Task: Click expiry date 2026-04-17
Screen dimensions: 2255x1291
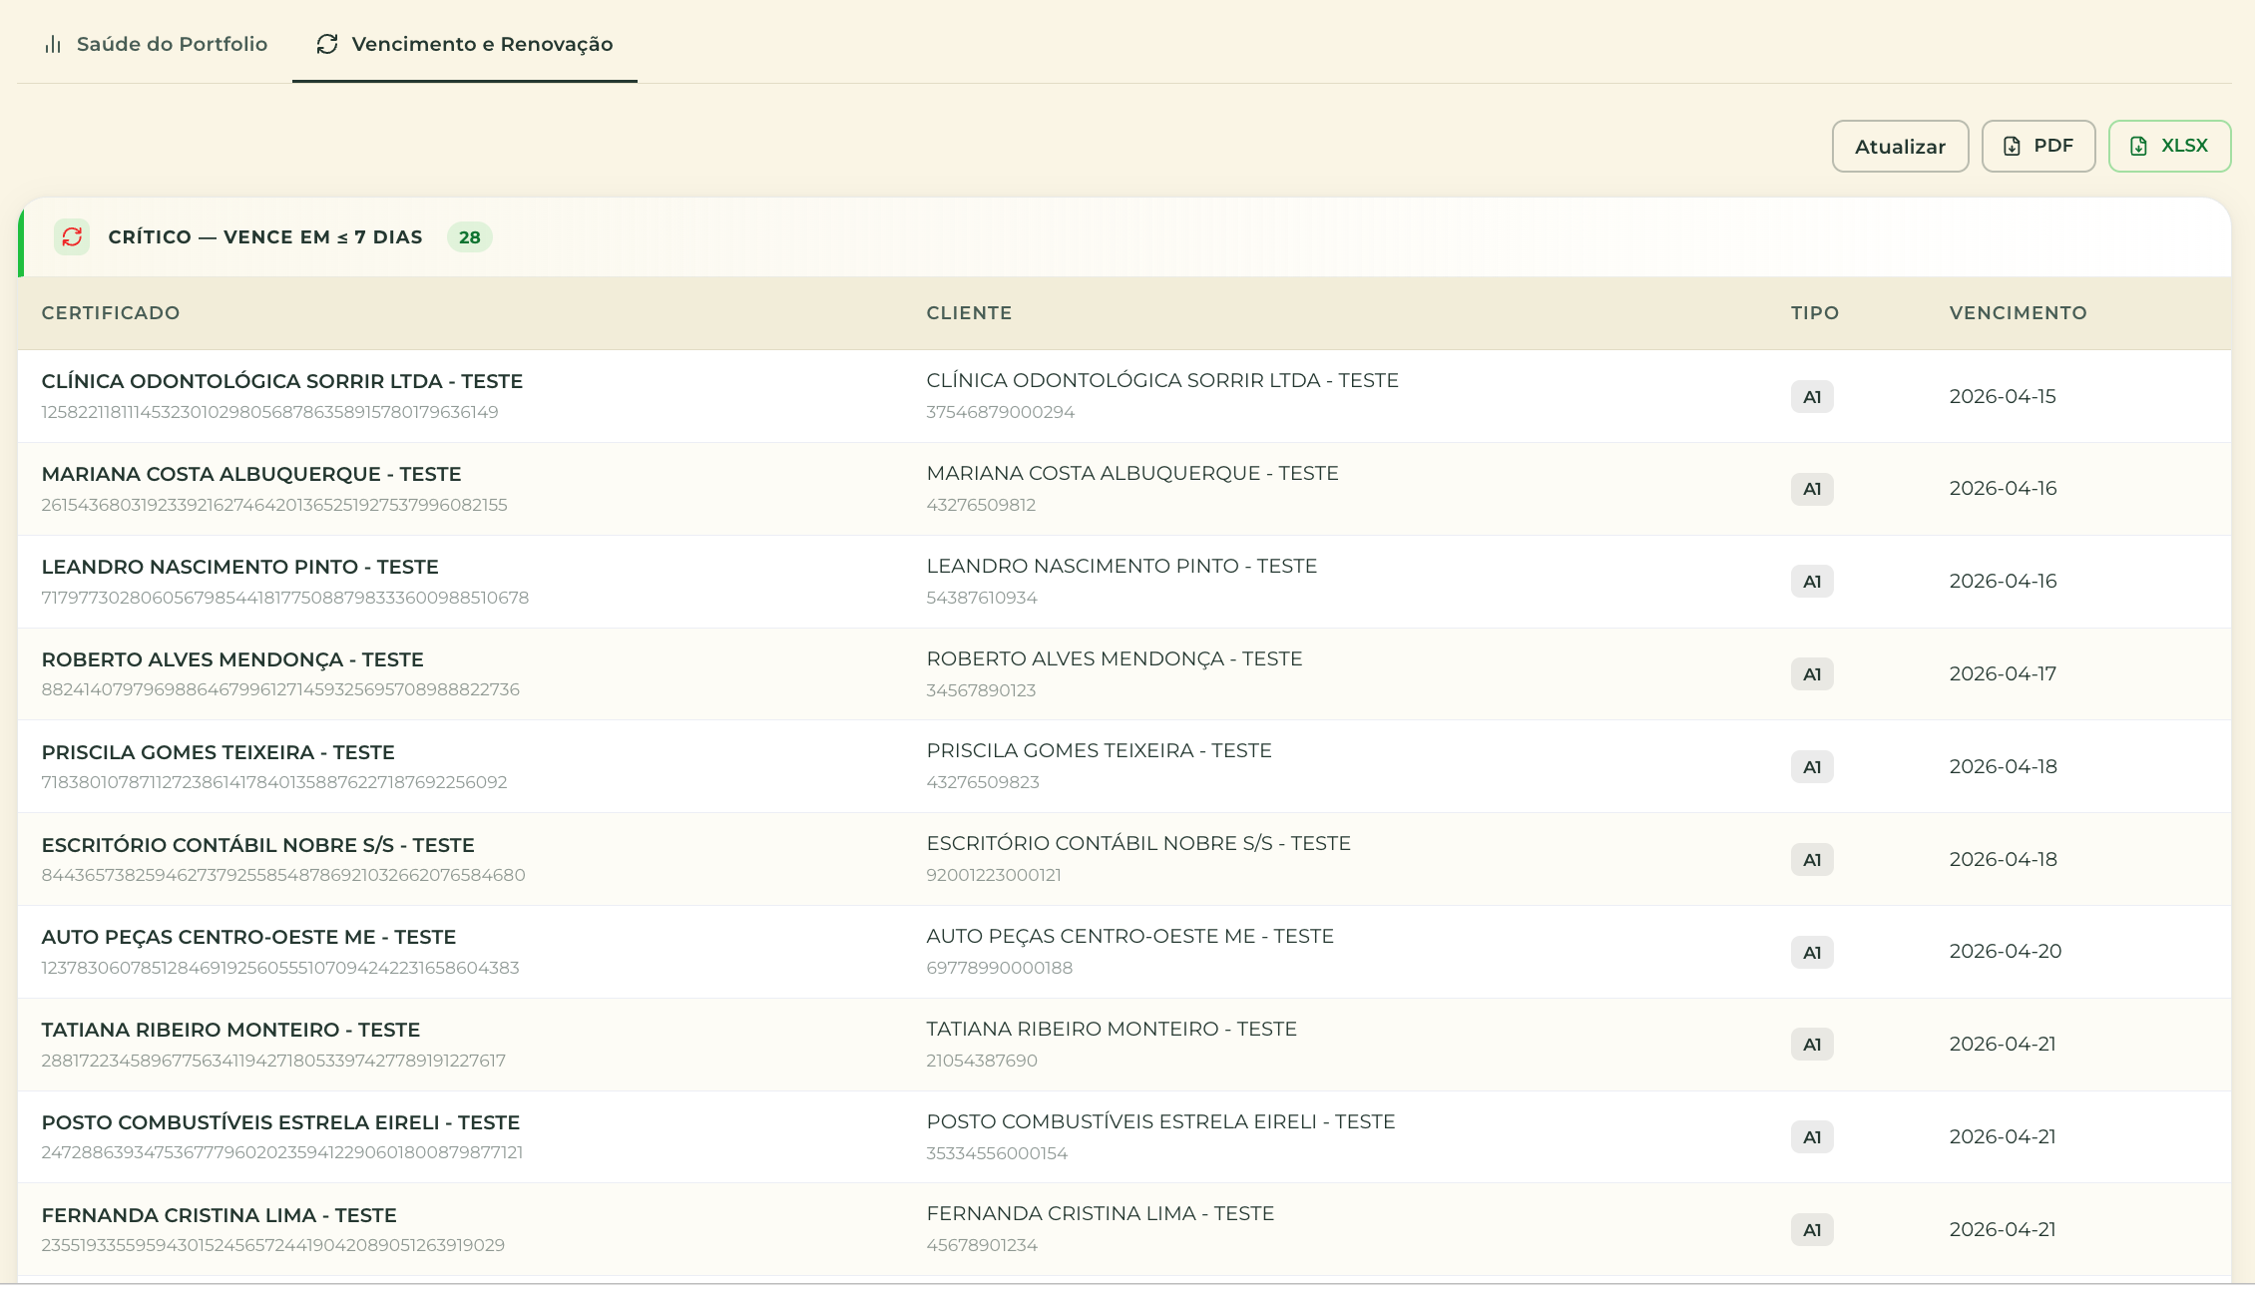Action: tap(2003, 673)
